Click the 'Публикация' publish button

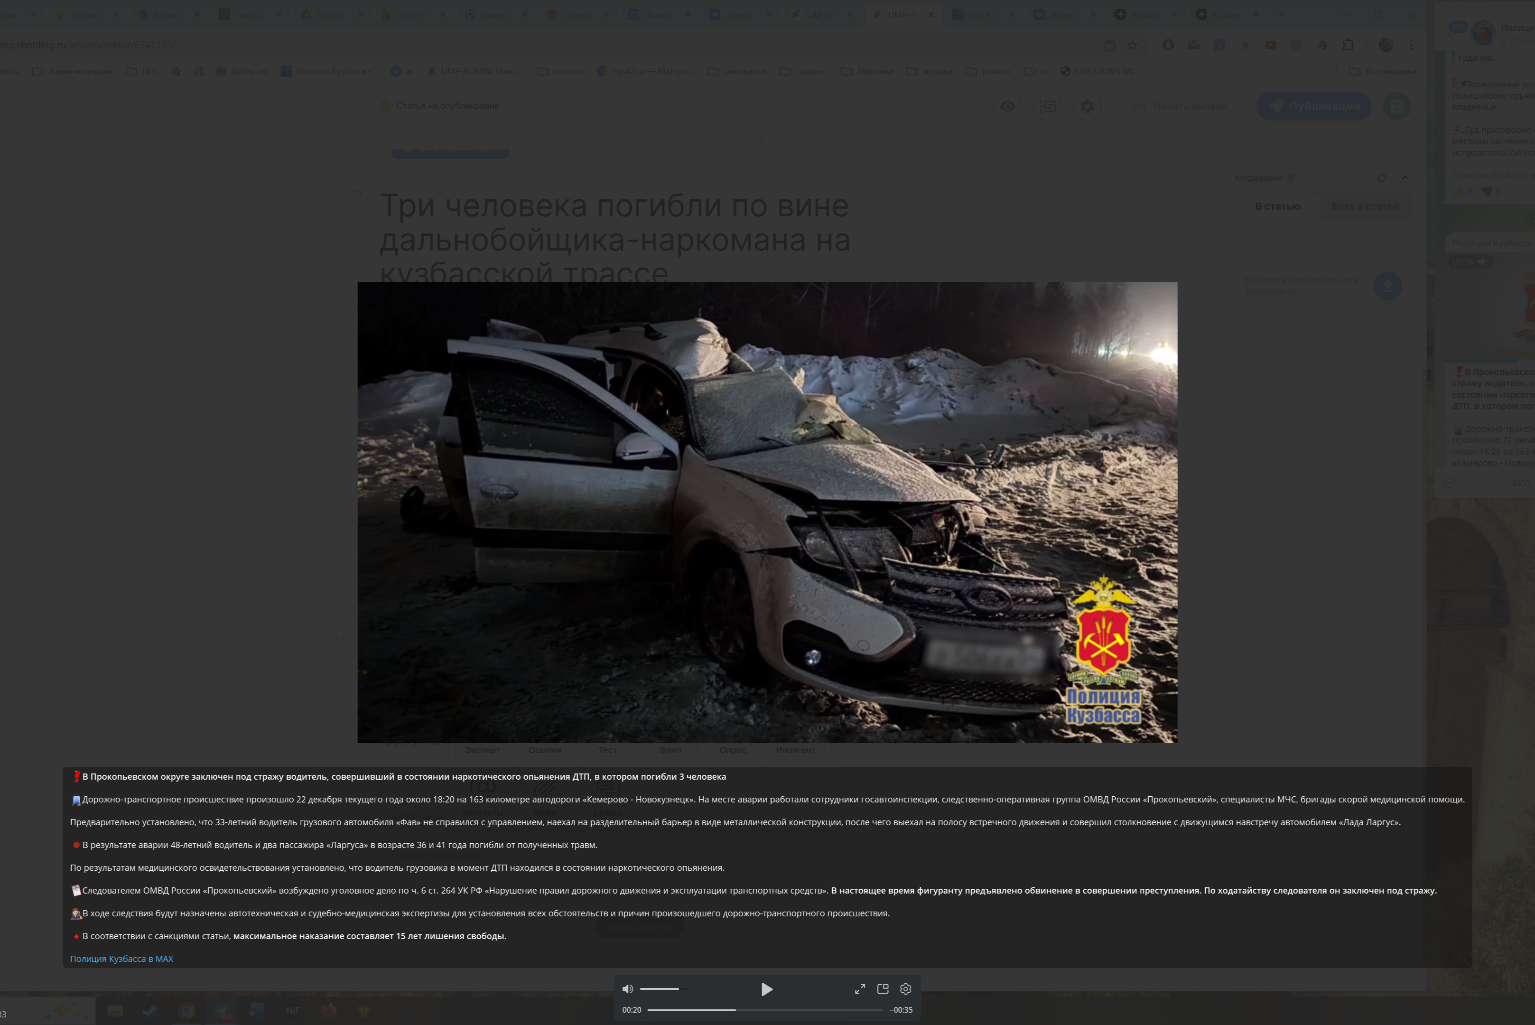[x=1313, y=107]
